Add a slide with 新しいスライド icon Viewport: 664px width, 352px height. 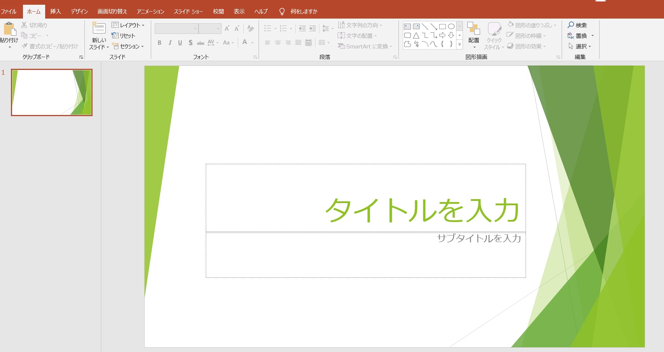[x=99, y=29]
